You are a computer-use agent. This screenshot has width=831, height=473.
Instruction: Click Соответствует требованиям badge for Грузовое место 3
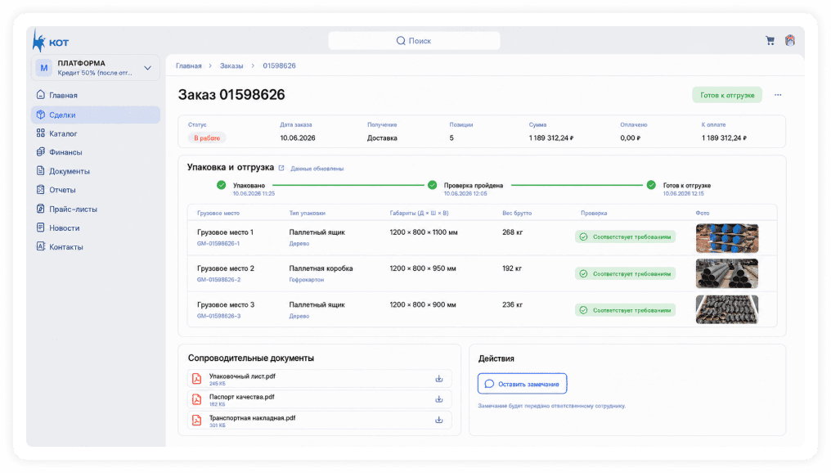coord(626,310)
